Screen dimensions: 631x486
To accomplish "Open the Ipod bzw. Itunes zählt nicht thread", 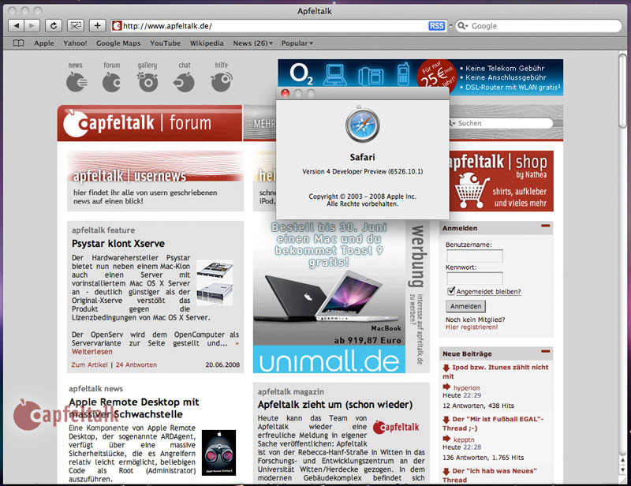I will (x=496, y=372).
